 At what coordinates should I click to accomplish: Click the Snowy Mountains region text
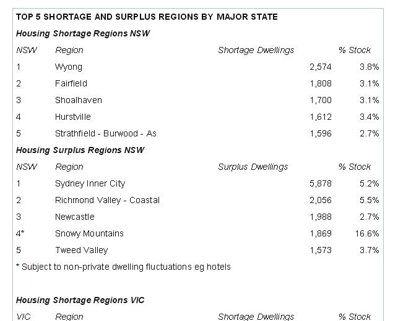point(89,233)
